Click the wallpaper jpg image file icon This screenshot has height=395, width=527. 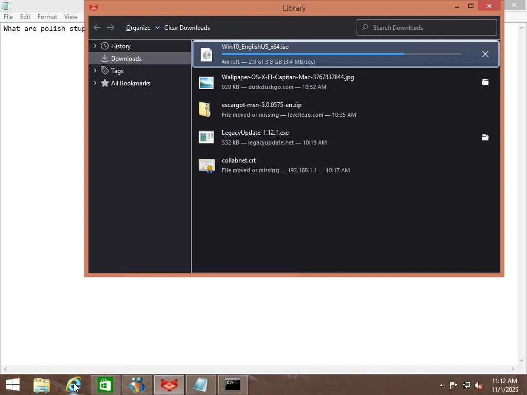[x=206, y=82]
